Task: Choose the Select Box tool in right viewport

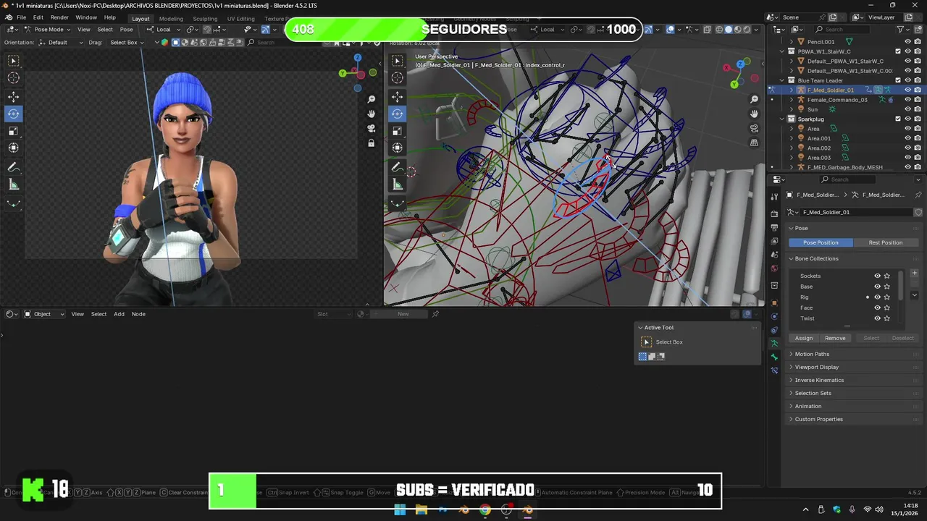Action: [397, 61]
